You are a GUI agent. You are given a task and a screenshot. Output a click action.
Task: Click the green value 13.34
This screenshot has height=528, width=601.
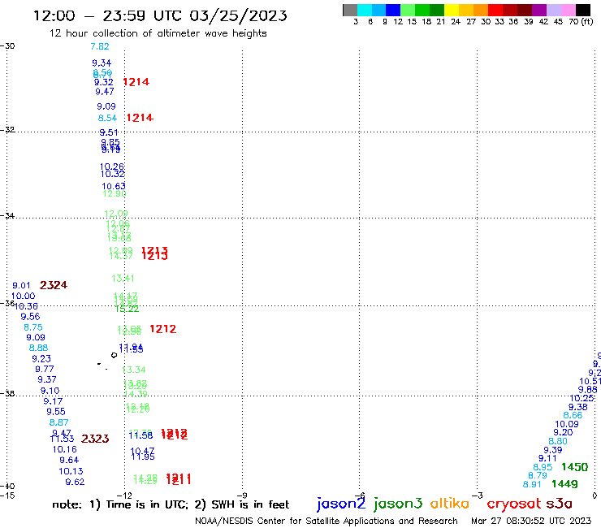(134, 370)
